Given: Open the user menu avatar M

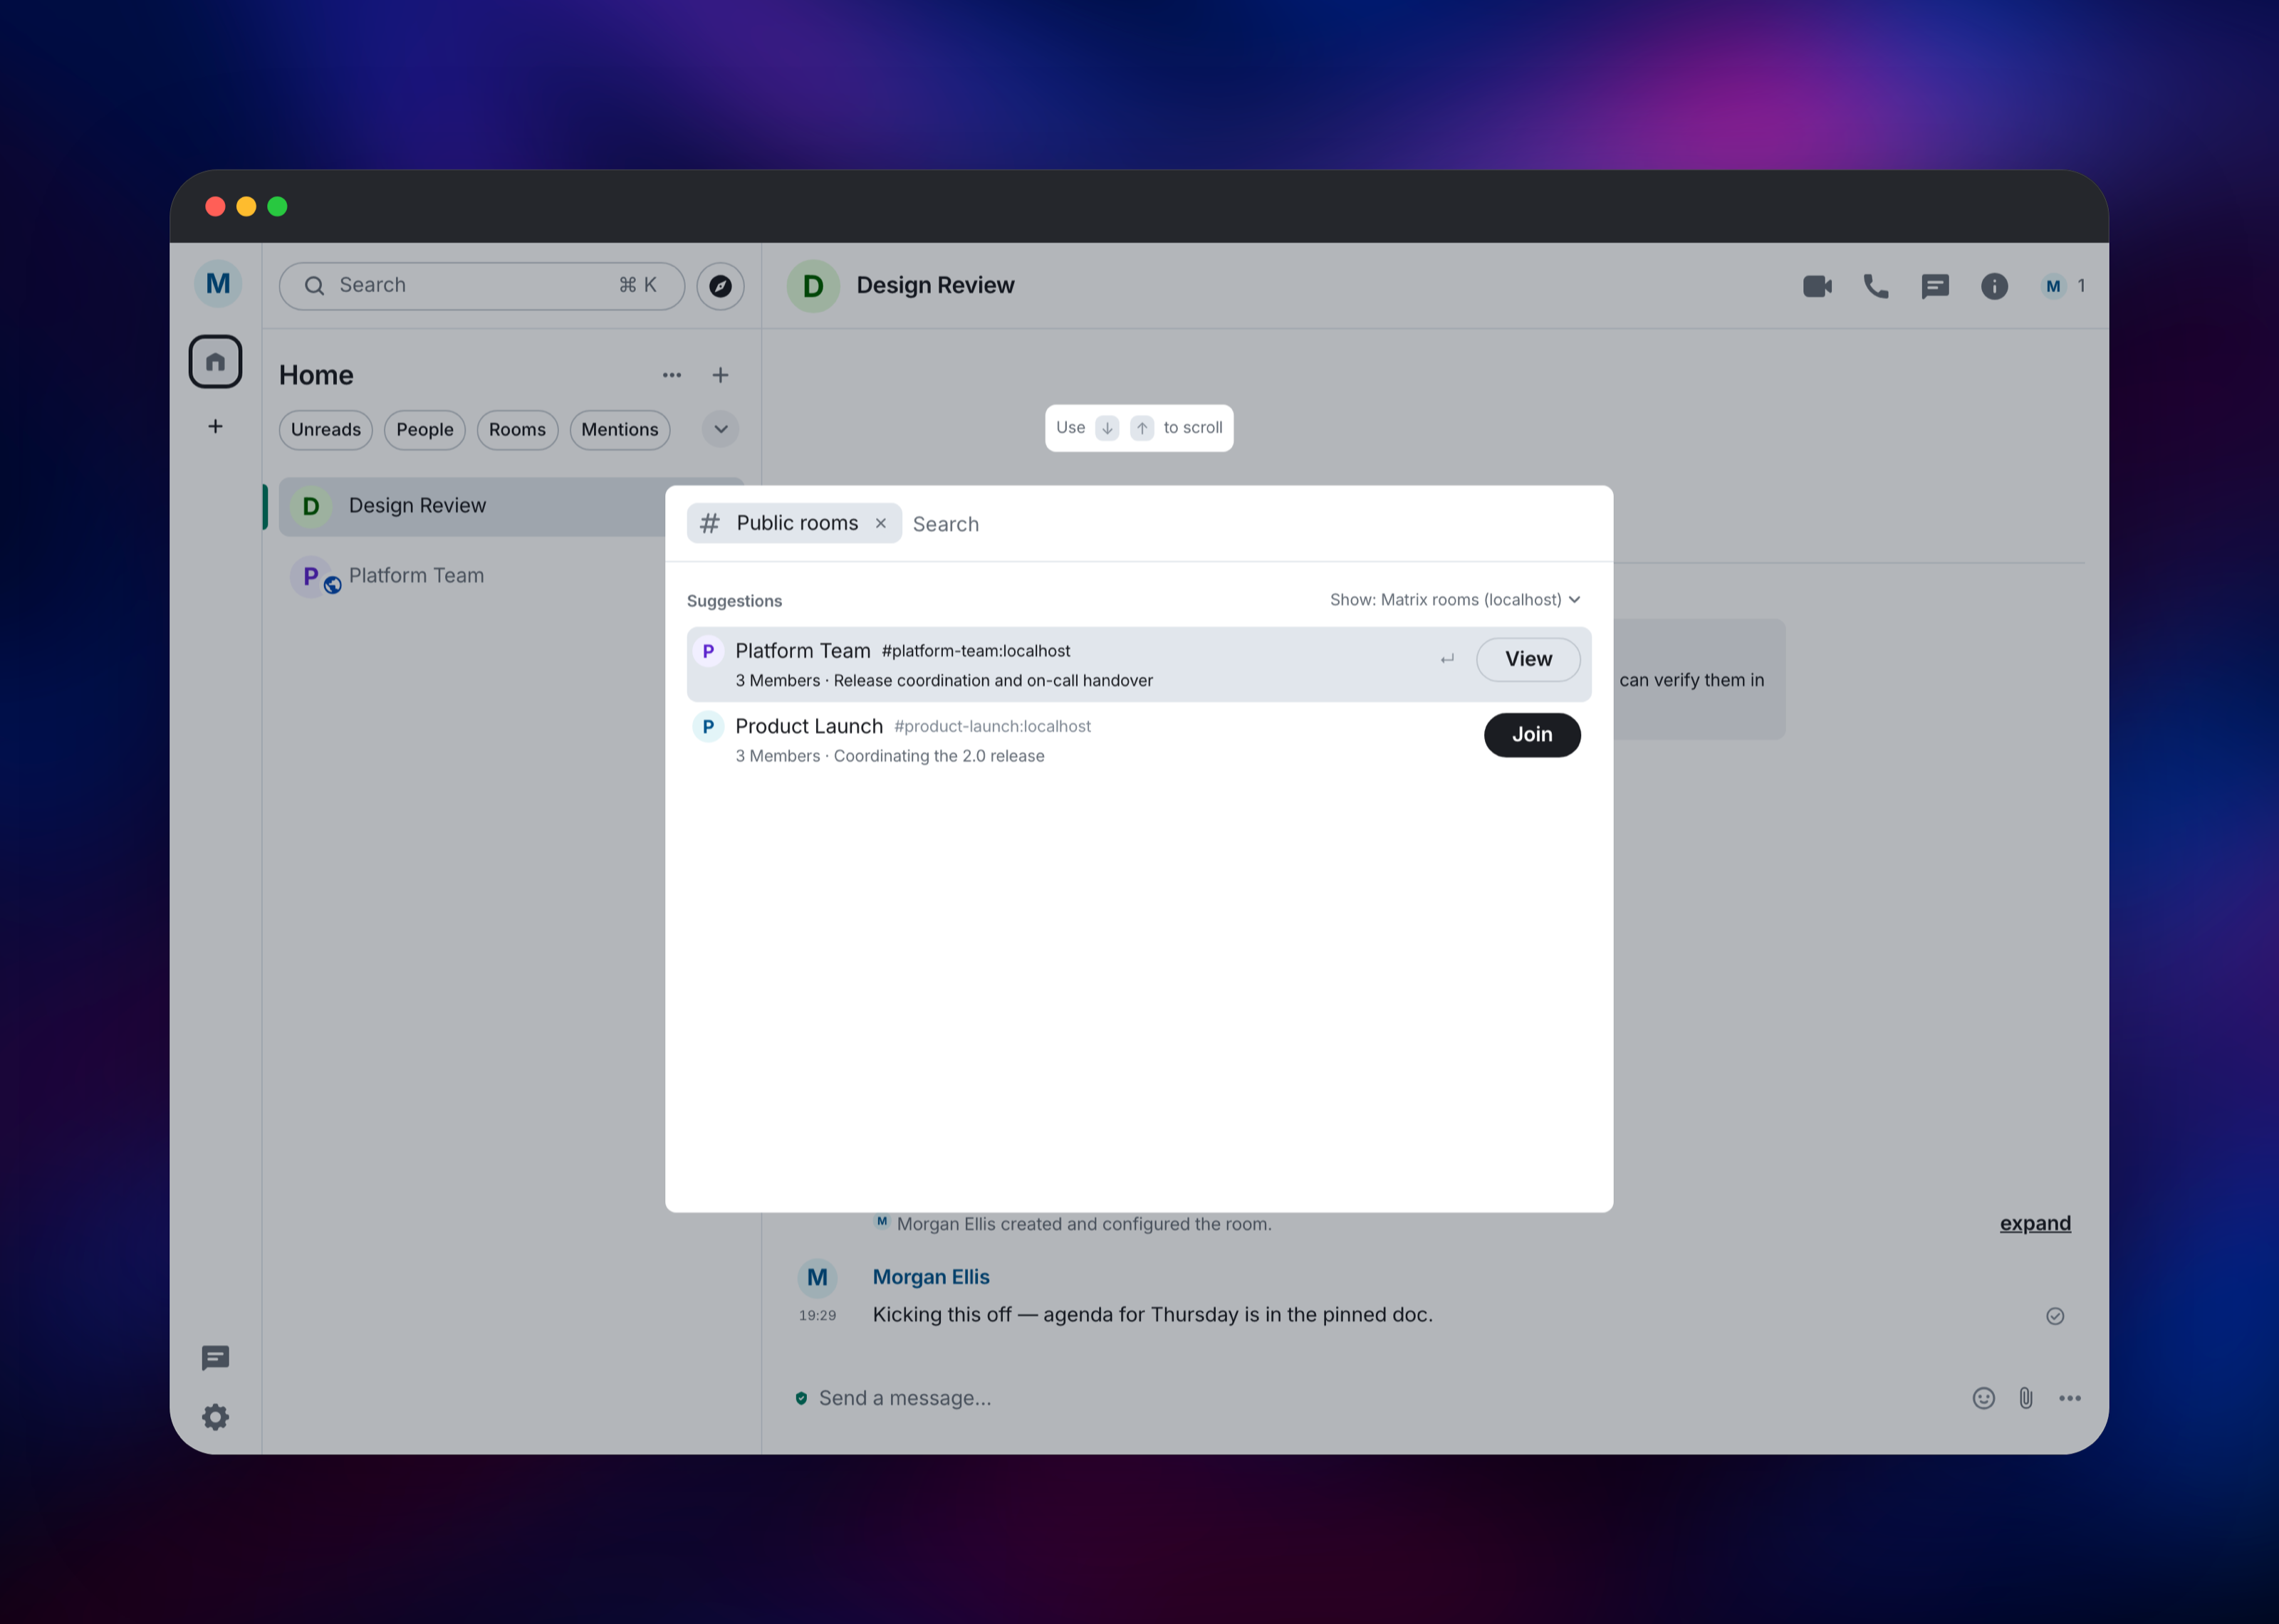Looking at the screenshot, I should [x=217, y=284].
